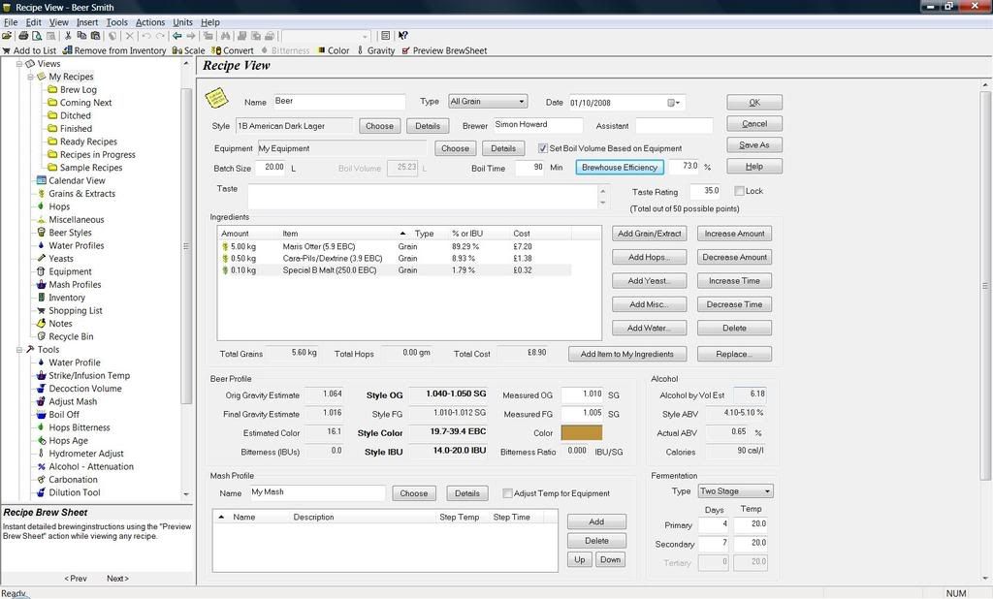Toggle the Taste Rating Lock checkbox

point(739,191)
